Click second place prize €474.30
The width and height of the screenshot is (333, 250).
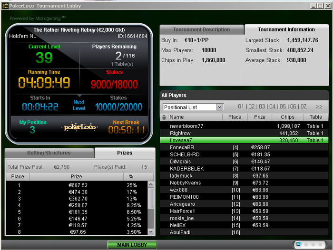click(78, 192)
